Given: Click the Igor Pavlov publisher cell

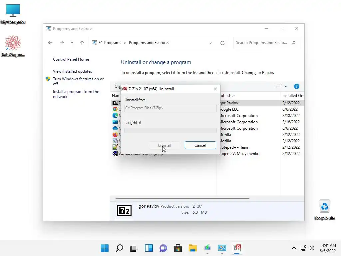Looking at the screenshot, I should (229, 103).
